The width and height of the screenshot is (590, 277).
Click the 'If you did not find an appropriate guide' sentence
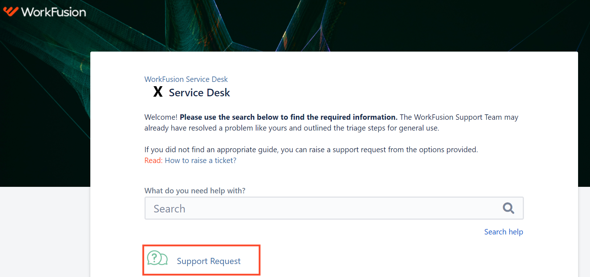pyautogui.click(x=311, y=150)
